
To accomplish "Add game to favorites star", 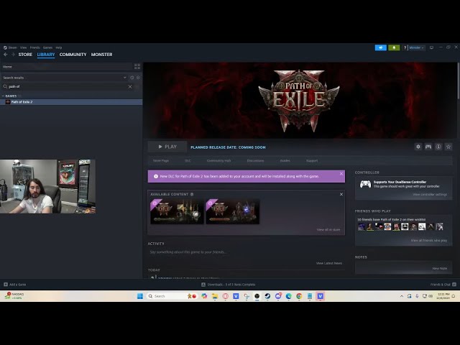I will click(448, 147).
